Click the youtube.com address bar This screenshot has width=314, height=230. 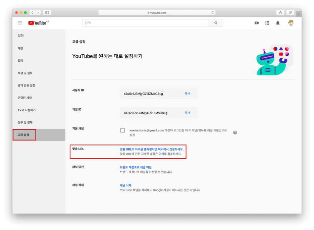(157, 12)
